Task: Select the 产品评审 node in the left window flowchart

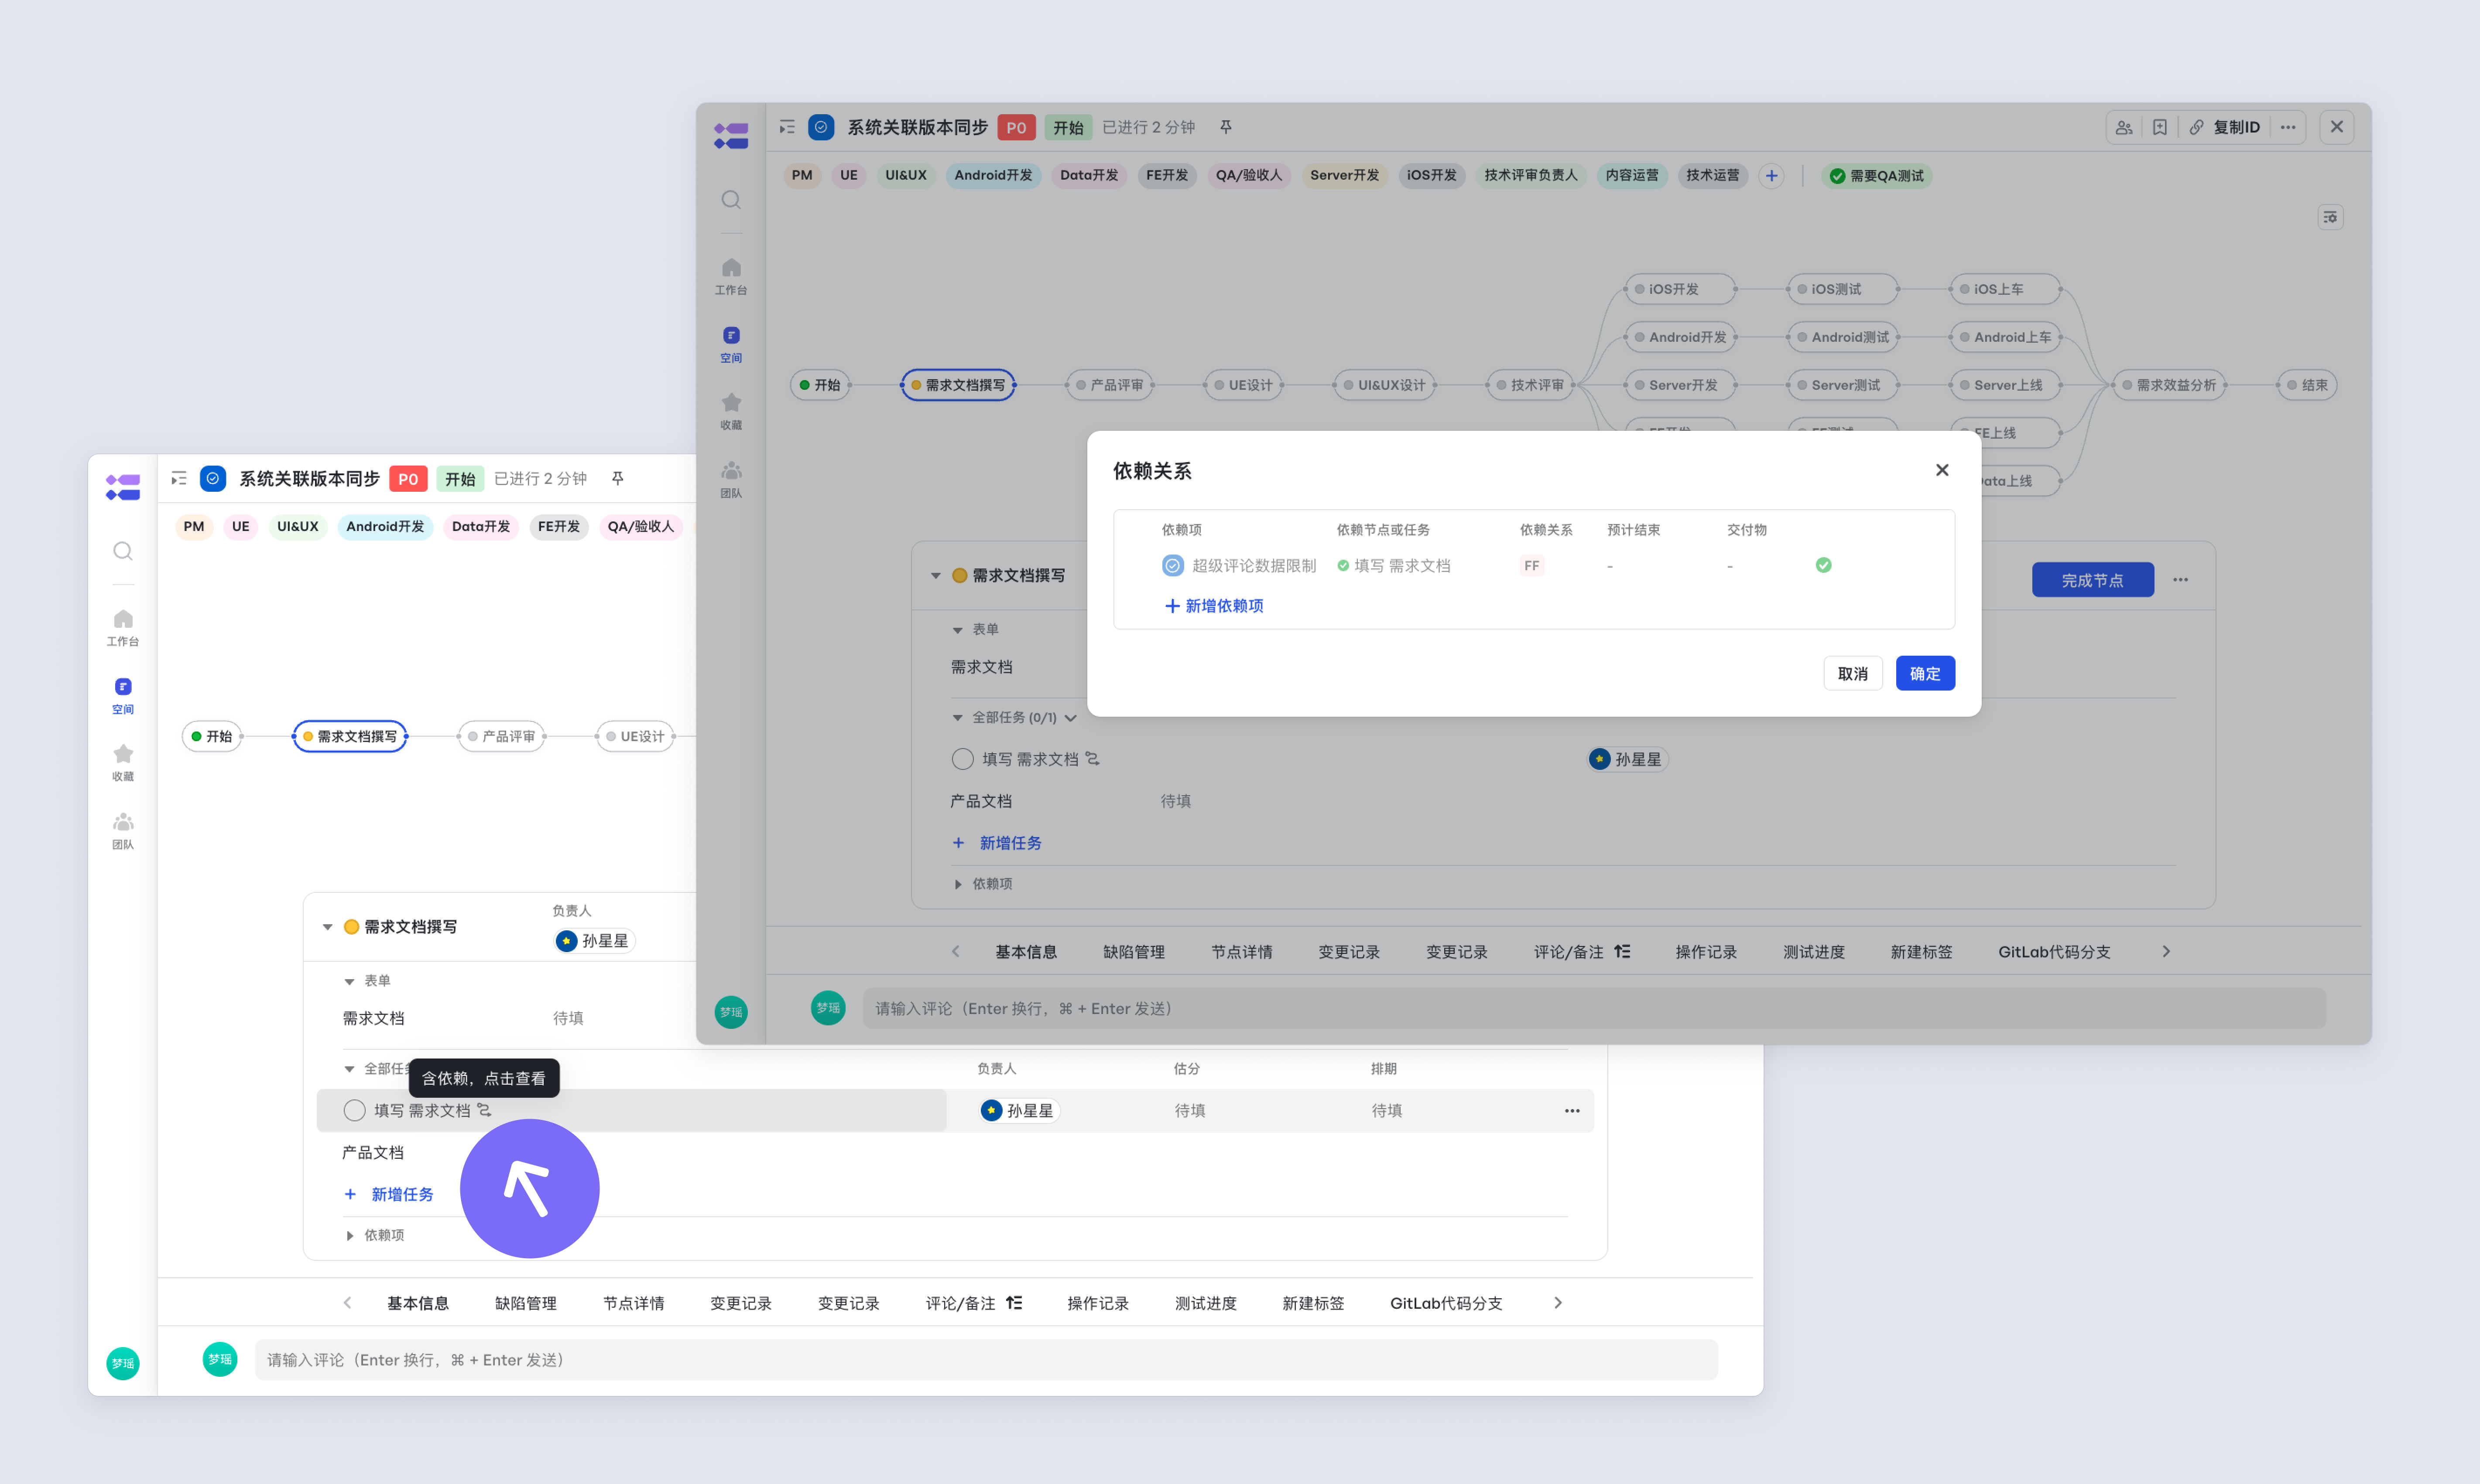Action: 501,737
